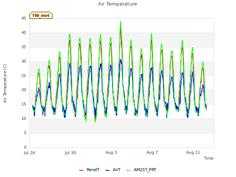Click the Jul 26 x-axis label
This screenshot has height=177, width=236.
point(29,153)
